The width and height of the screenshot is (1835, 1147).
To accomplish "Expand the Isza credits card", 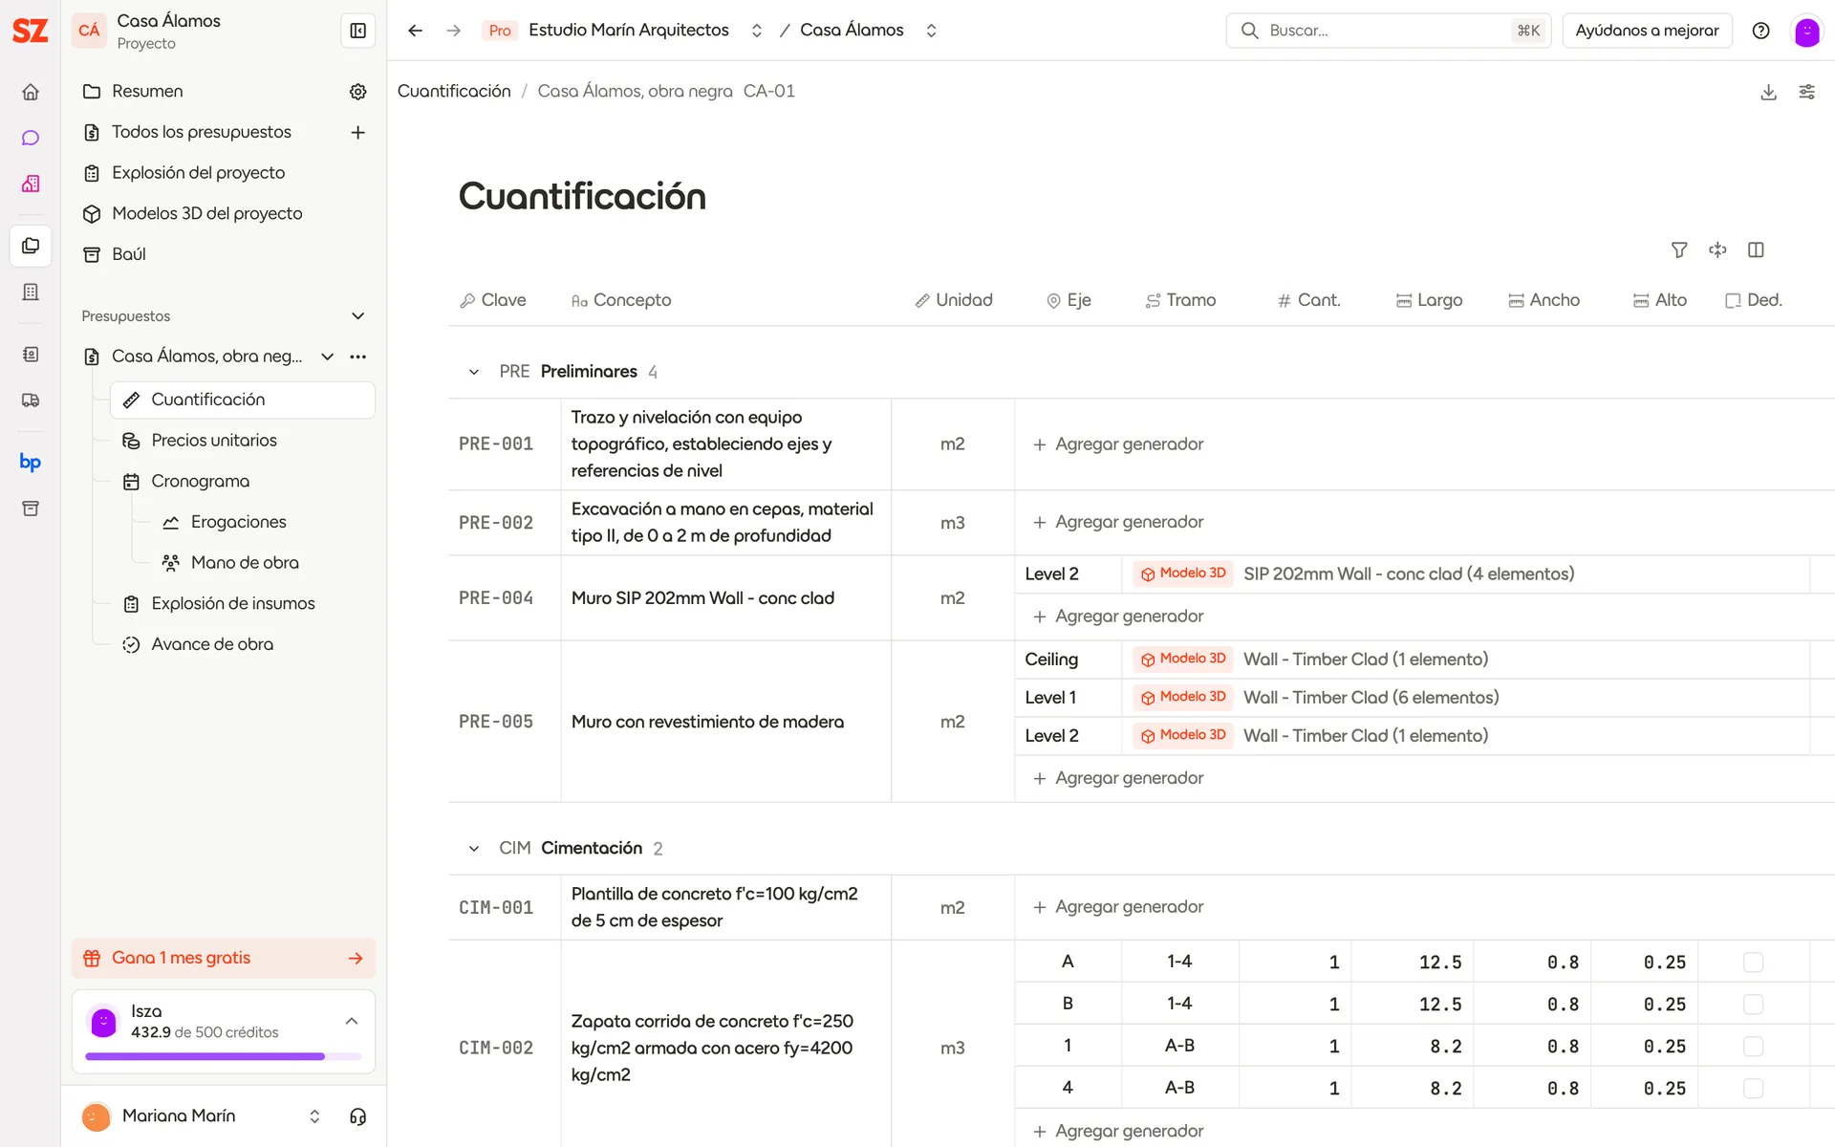I will click(x=352, y=1022).
